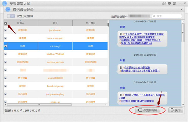
Task: Select the bluebridgecup account cell
Action: [x=55, y=86]
